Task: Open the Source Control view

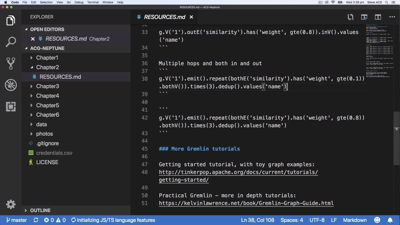Action: pos(11,63)
